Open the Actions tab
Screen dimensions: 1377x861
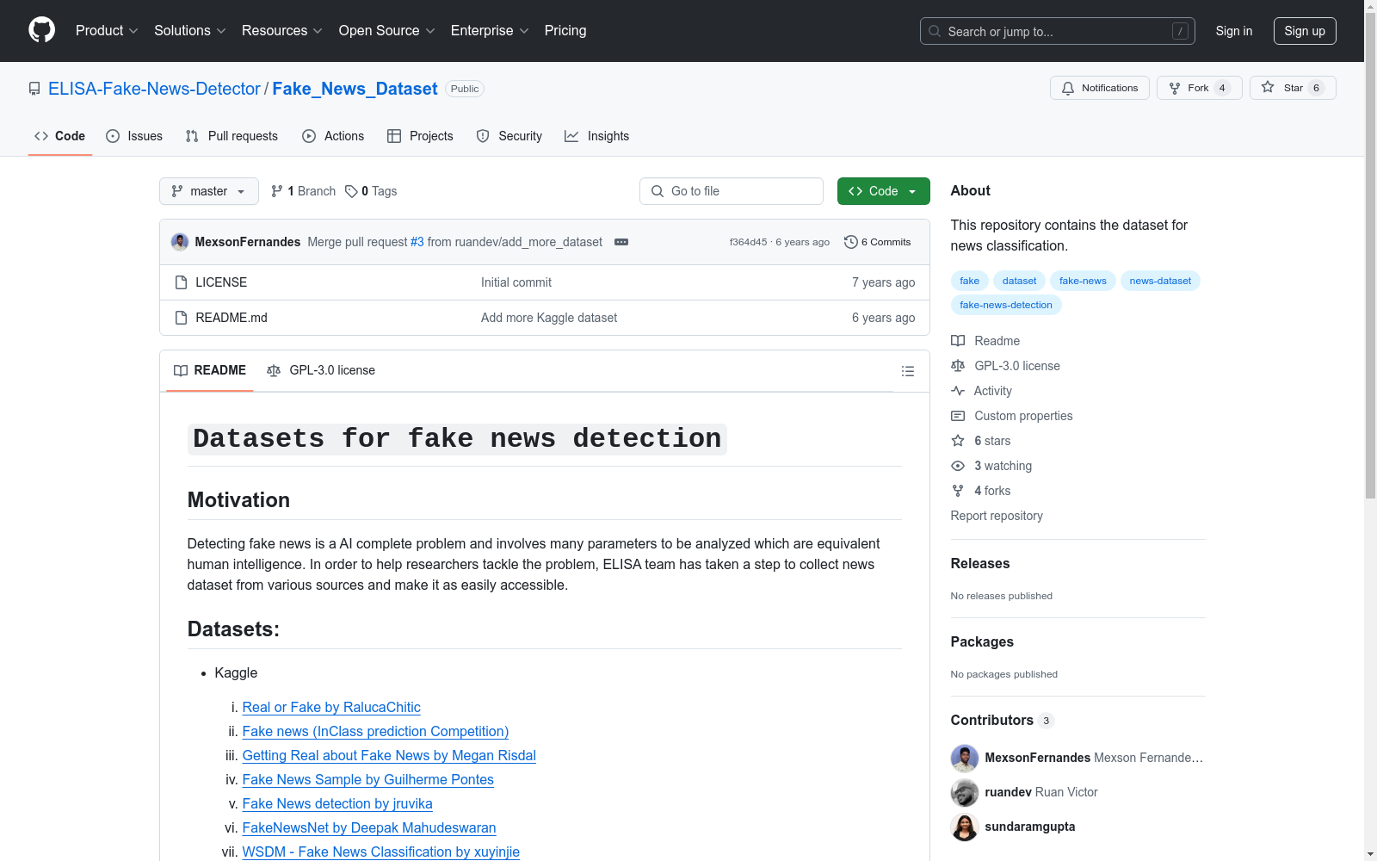pyautogui.click(x=333, y=136)
